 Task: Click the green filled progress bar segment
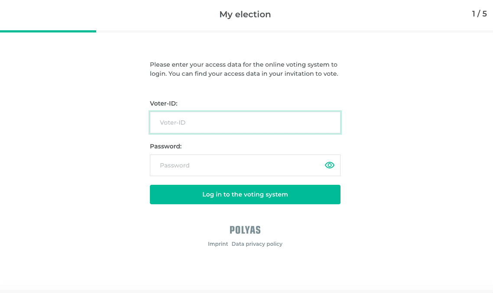(x=48, y=31)
